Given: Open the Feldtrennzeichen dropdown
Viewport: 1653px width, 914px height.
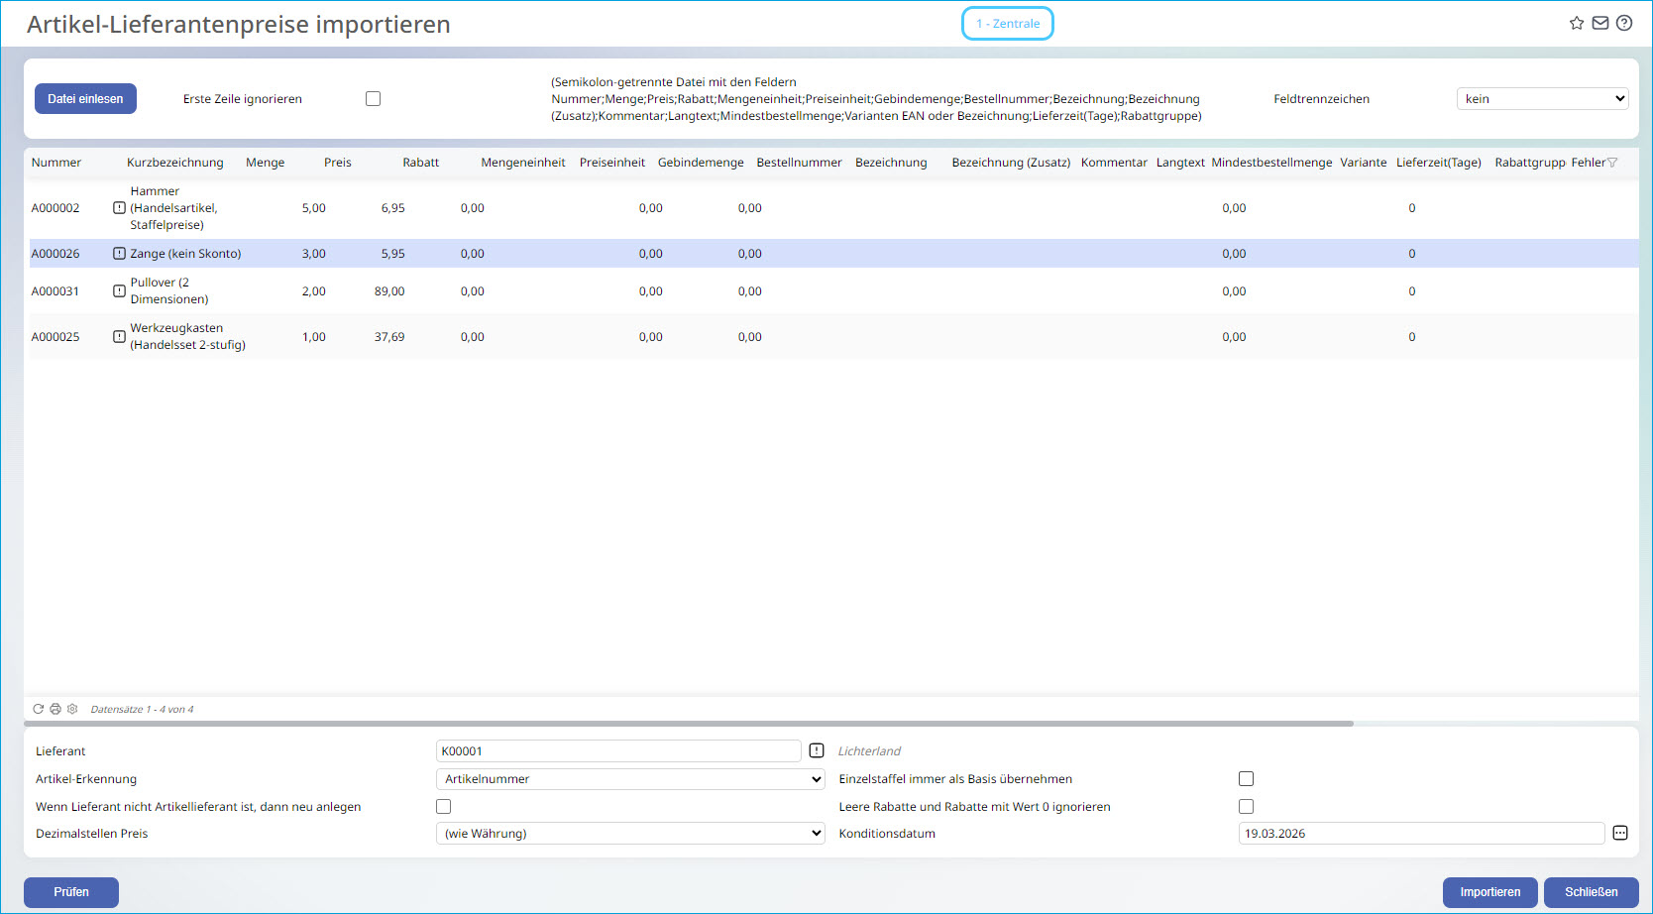Looking at the screenshot, I should pyautogui.click(x=1541, y=99).
